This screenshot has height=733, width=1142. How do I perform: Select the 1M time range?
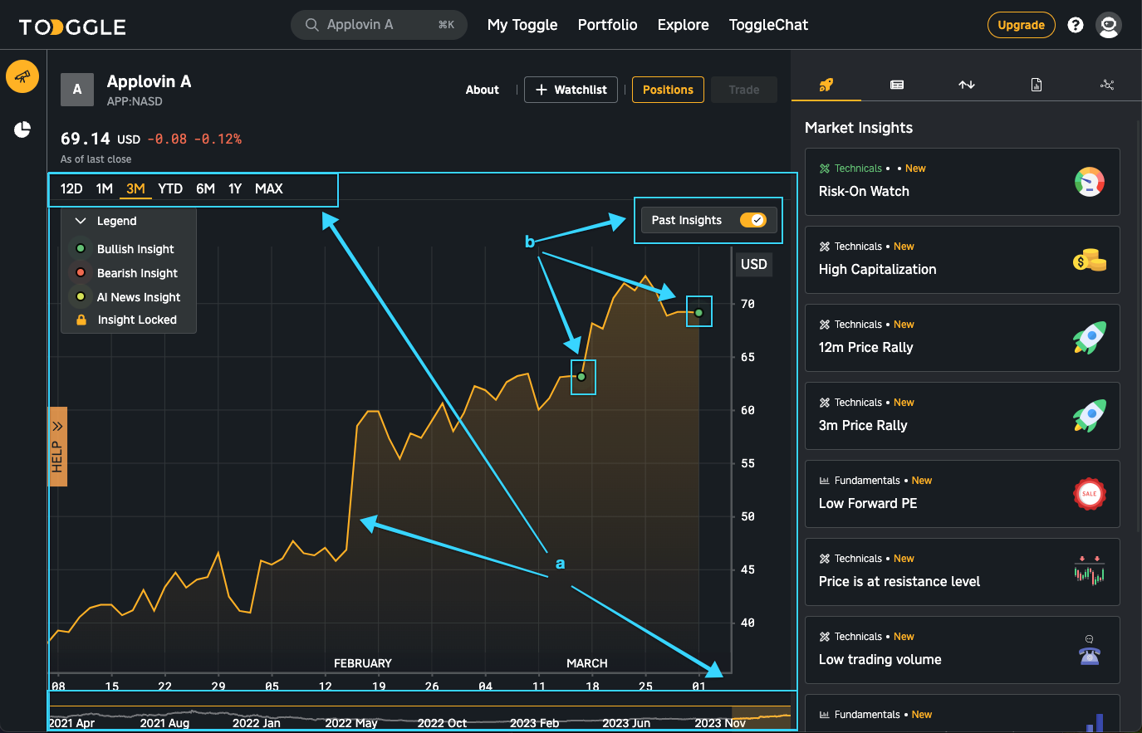pyautogui.click(x=105, y=189)
